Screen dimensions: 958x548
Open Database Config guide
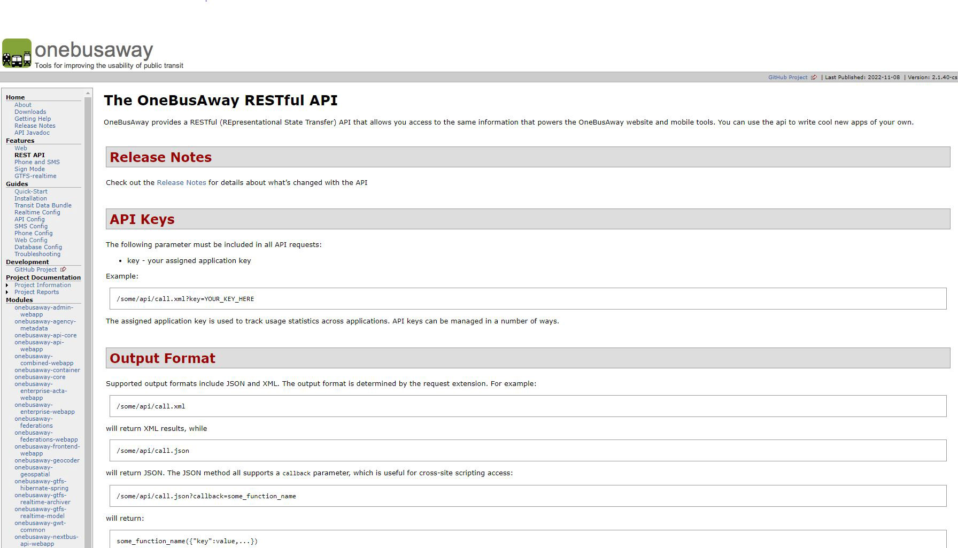point(38,247)
